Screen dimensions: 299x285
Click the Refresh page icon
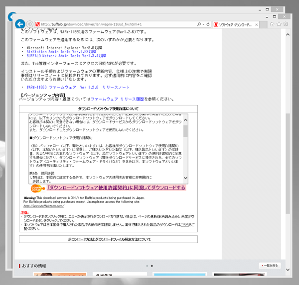(208, 24)
